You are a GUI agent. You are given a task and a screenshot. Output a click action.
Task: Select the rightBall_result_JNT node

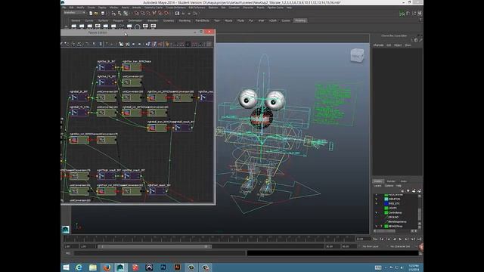[183, 128]
